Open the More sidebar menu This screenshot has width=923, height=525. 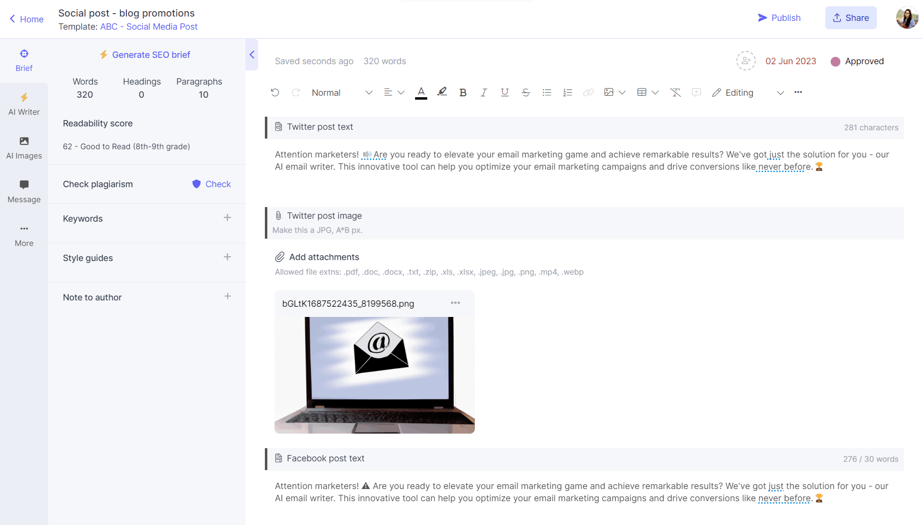click(x=24, y=235)
